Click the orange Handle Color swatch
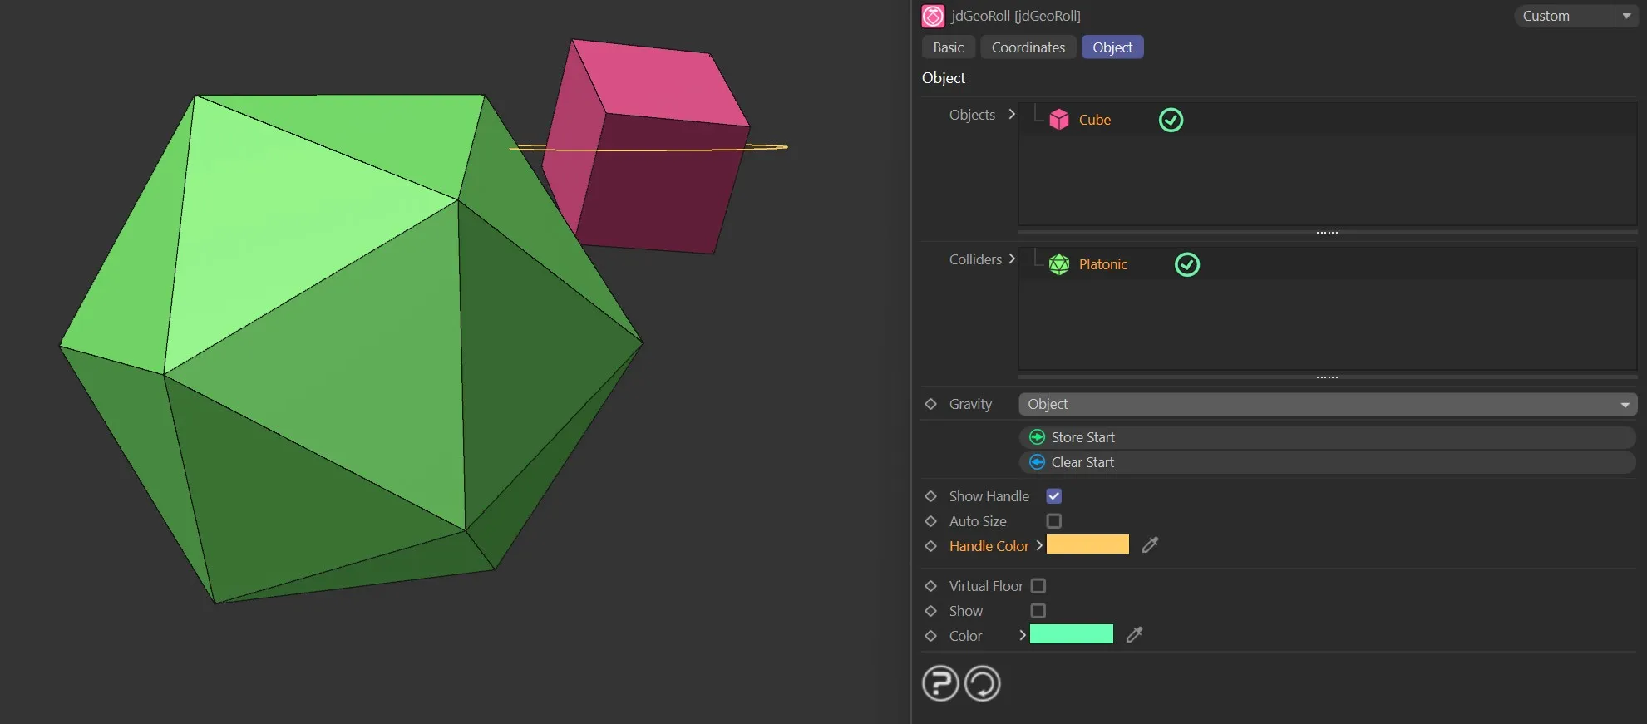This screenshot has height=724, width=1647. click(1087, 544)
